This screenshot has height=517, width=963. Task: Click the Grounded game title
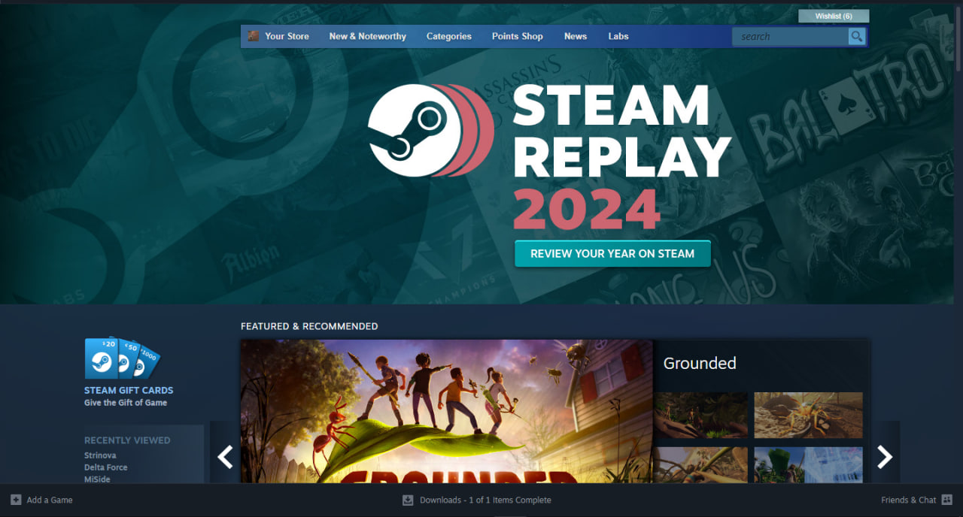(x=700, y=363)
